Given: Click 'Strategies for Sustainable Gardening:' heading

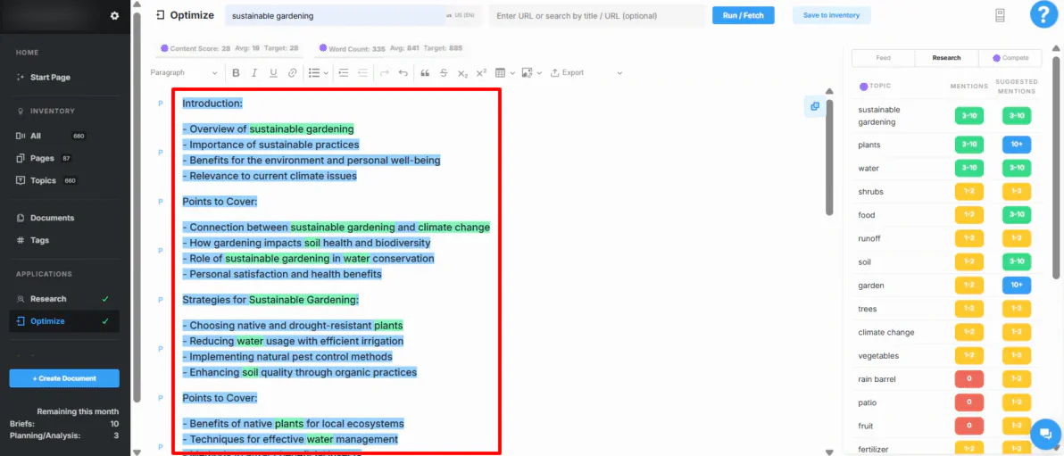Looking at the screenshot, I should [x=270, y=299].
